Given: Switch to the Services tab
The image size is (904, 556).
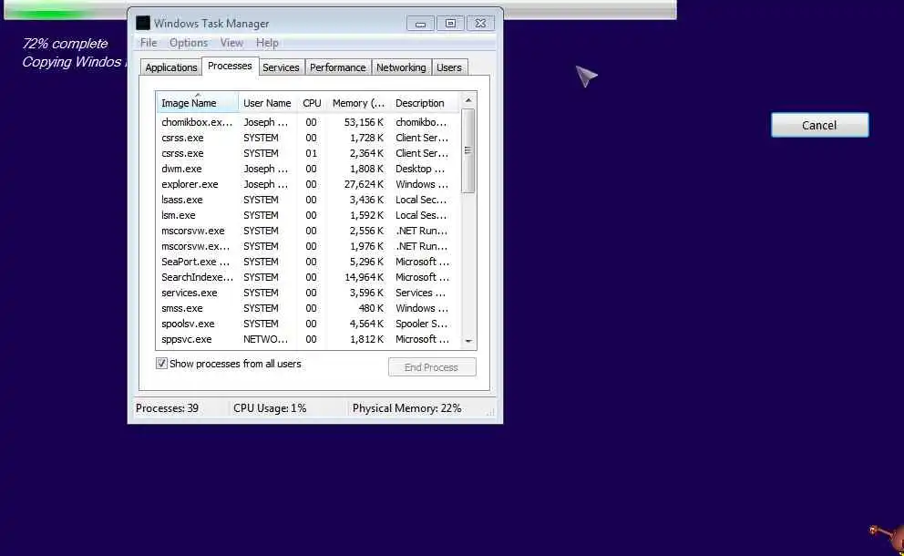Looking at the screenshot, I should tap(281, 67).
